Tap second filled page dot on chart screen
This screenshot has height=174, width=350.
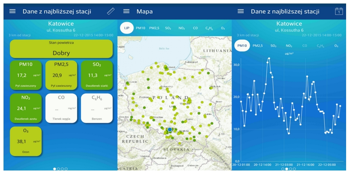point(286,169)
